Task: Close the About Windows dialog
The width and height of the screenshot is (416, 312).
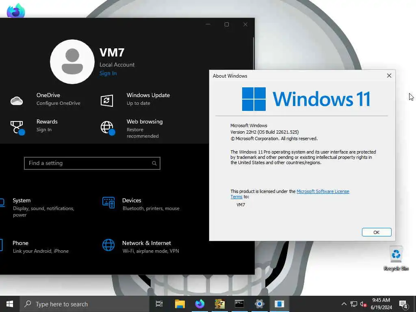Action: [389, 76]
